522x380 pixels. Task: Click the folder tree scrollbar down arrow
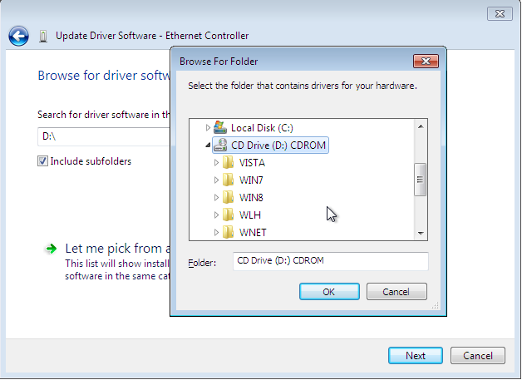pos(421,234)
